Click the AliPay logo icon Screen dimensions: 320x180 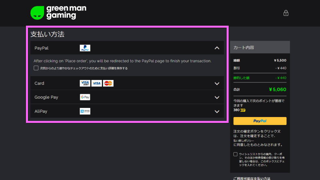[x=85, y=111]
